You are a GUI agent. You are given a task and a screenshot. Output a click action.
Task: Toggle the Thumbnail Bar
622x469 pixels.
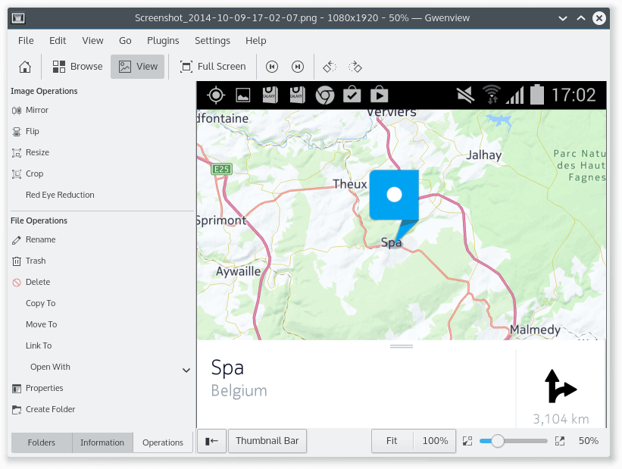[x=267, y=441]
